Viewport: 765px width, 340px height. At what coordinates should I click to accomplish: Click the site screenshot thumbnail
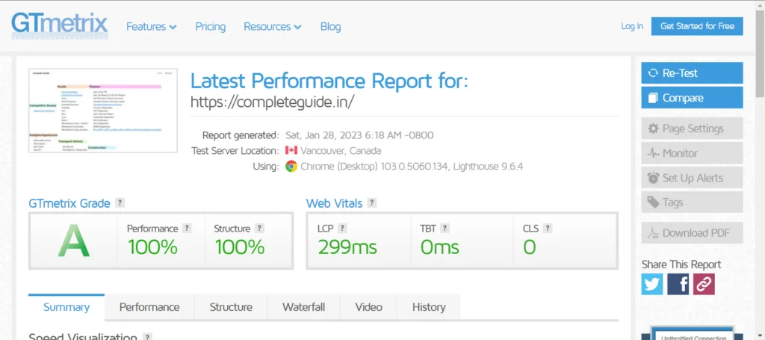(x=103, y=111)
